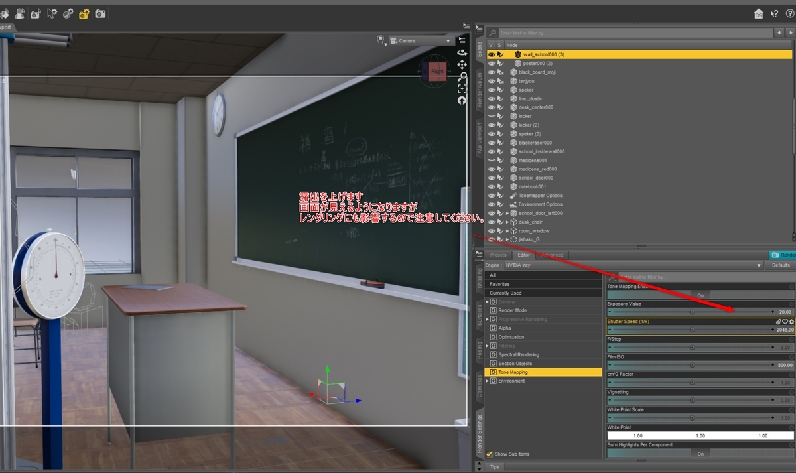796x473 pixels.
Task: Switch to the Advanced tab
Action: [552, 255]
